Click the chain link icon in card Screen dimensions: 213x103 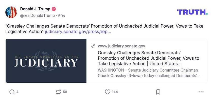(93, 46)
